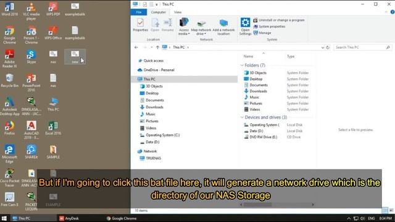Screen dimensions: 395x222
Task: Select SHAREit desktop icon
Action: [x=31, y=152]
